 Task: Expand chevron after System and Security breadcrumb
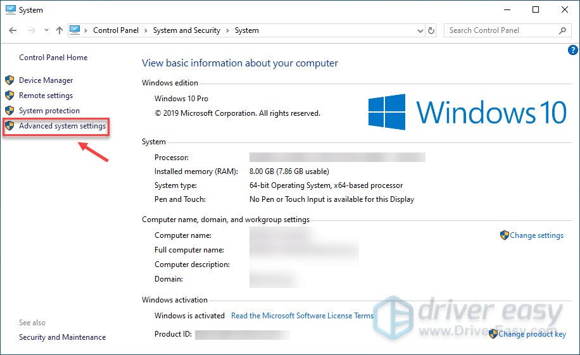[x=227, y=31]
